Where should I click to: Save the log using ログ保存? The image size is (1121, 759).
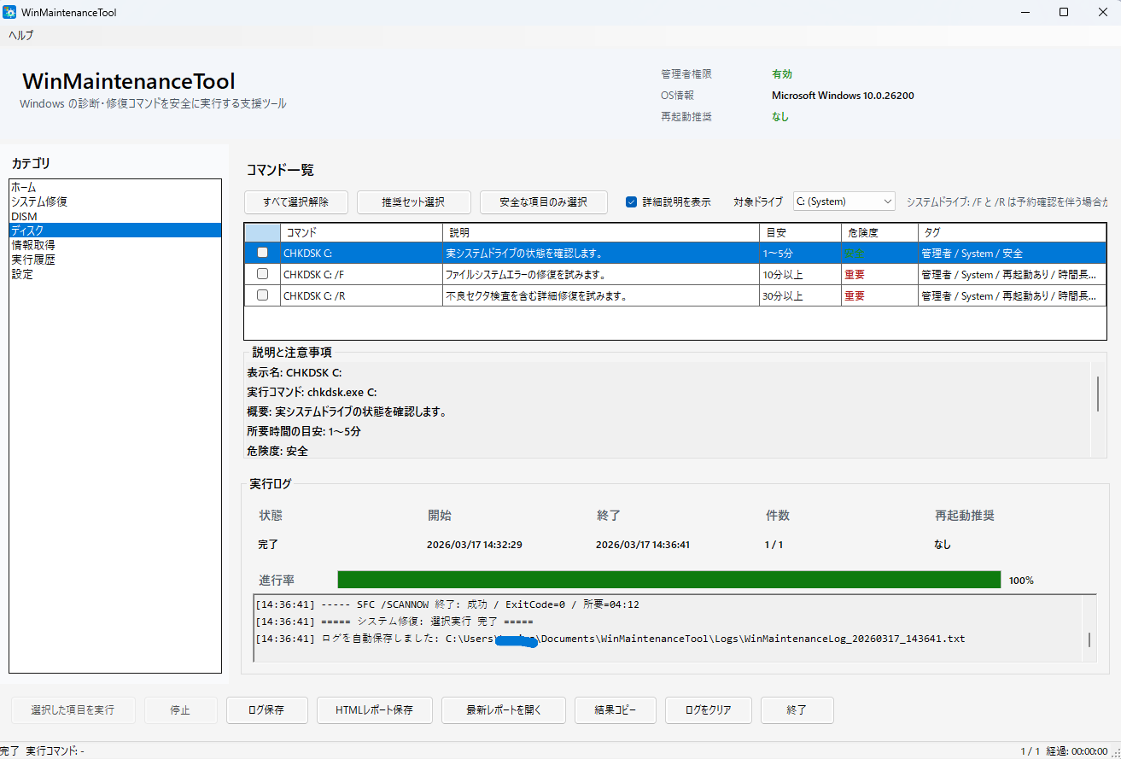pyautogui.click(x=266, y=709)
